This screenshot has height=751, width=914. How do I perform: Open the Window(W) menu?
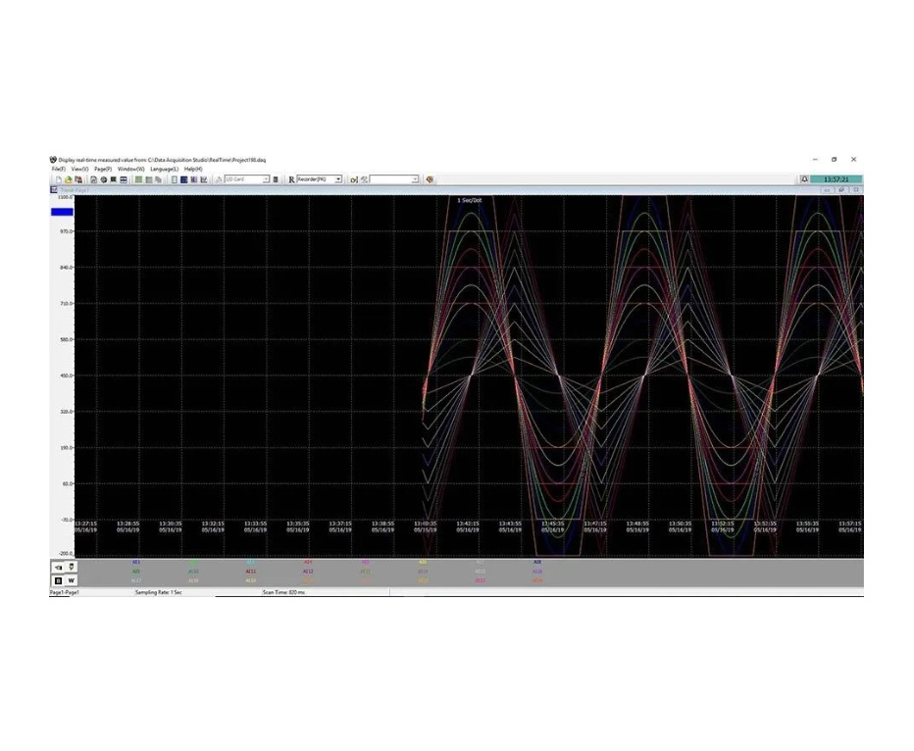(131, 169)
